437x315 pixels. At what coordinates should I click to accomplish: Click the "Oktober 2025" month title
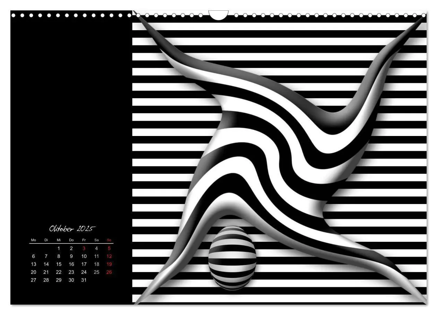(x=72, y=229)
